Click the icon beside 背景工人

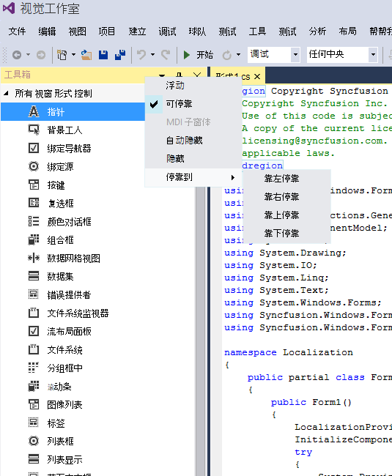(x=34, y=130)
